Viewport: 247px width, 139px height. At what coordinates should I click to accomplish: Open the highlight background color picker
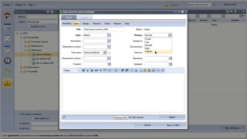[105, 70]
